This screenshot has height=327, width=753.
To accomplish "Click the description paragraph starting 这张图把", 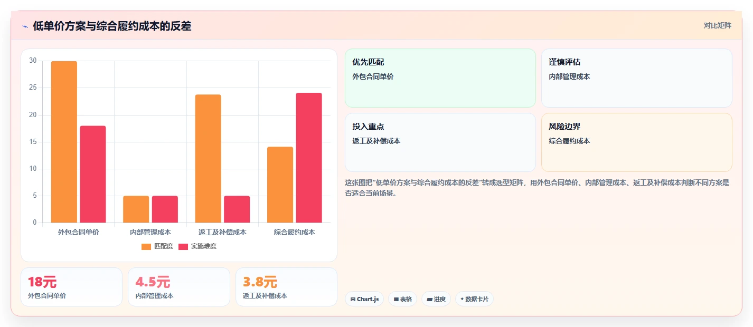I will 537,188.
